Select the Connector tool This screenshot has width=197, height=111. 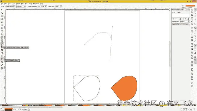2,68
